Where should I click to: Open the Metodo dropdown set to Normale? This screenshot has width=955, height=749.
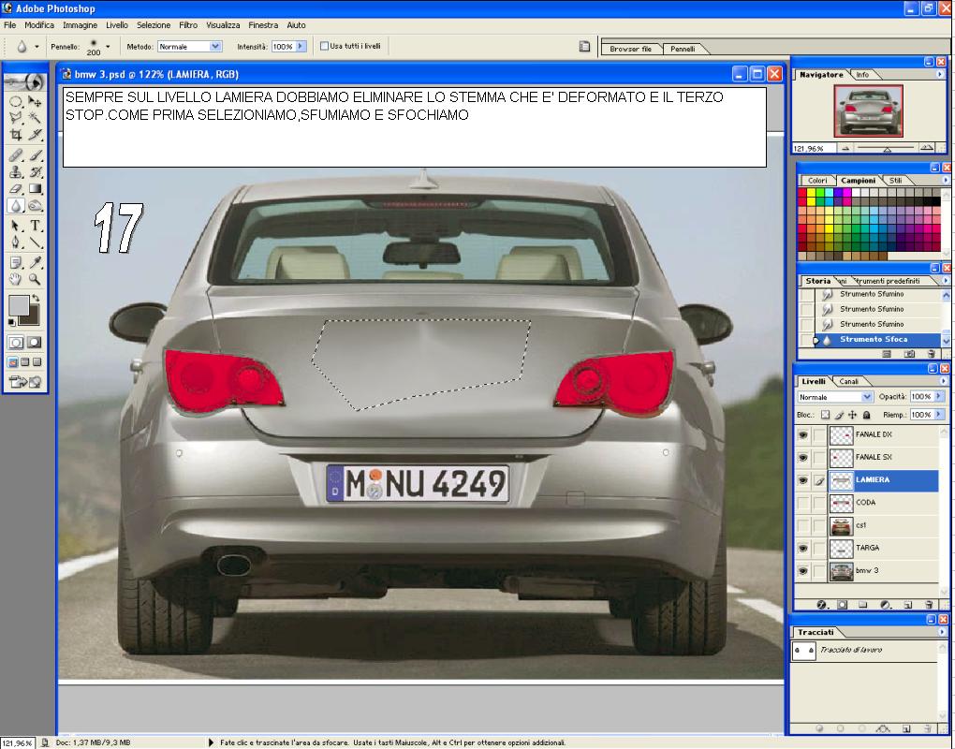tap(189, 46)
